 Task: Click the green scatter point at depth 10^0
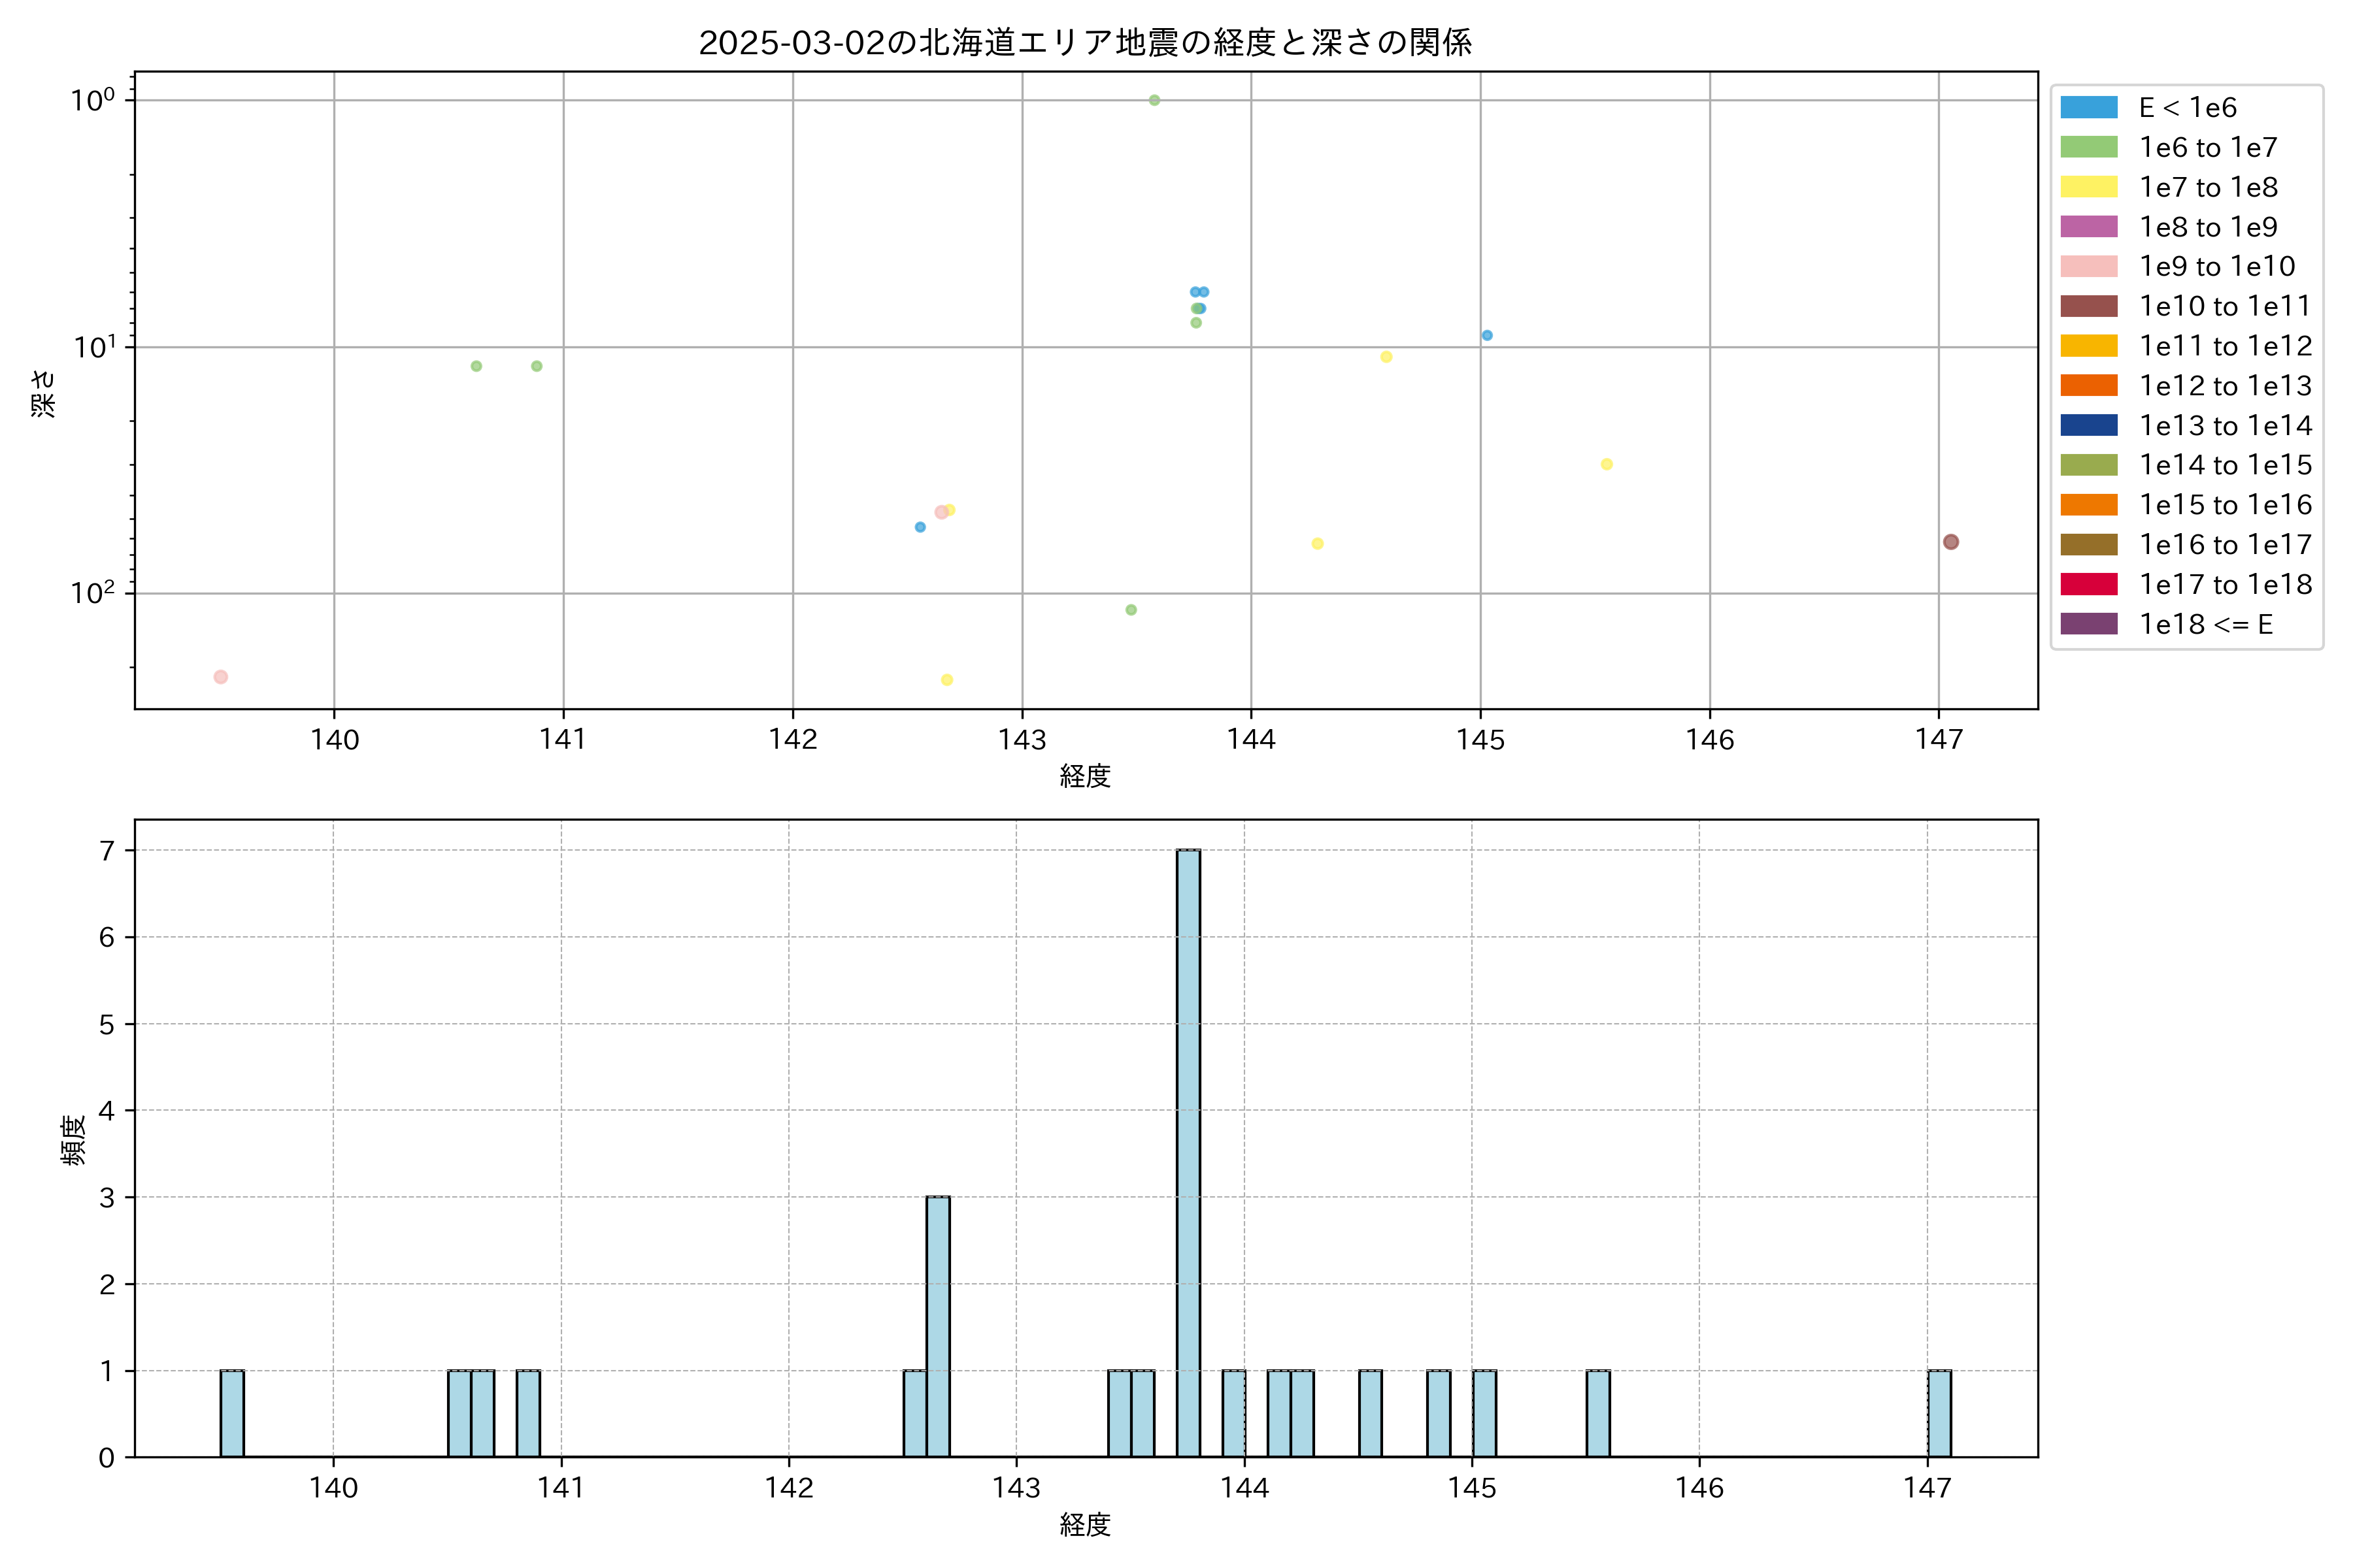click(1154, 100)
